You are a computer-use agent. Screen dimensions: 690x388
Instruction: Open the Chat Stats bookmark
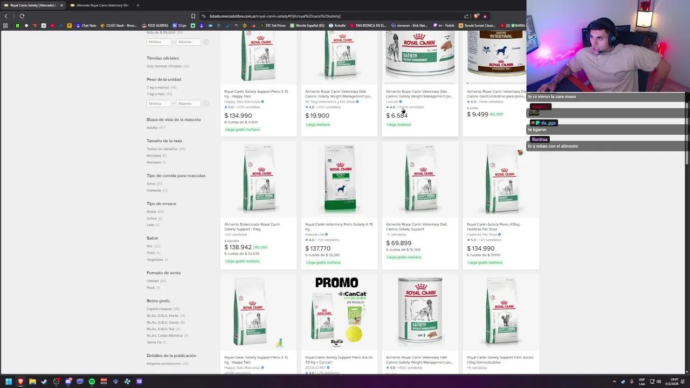[x=86, y=25]
